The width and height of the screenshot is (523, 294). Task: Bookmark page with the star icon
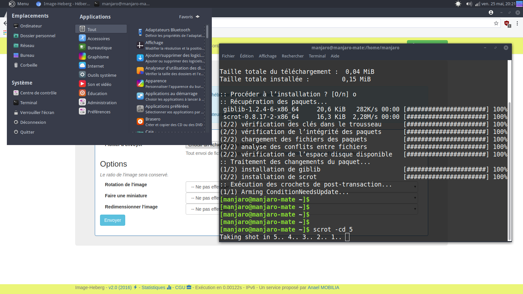496,23
